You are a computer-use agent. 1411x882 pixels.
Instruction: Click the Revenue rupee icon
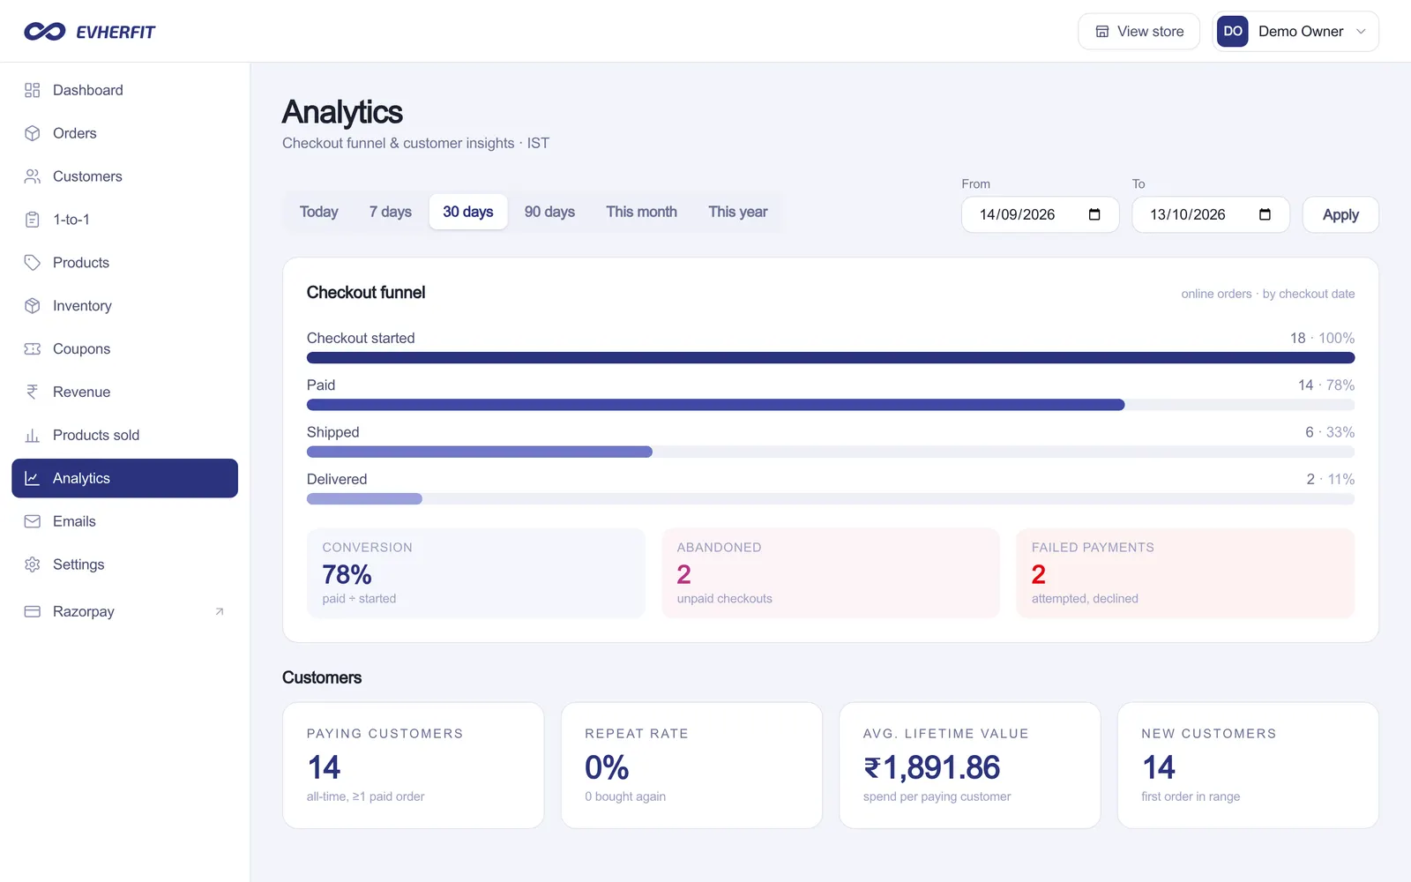point(33,392)
